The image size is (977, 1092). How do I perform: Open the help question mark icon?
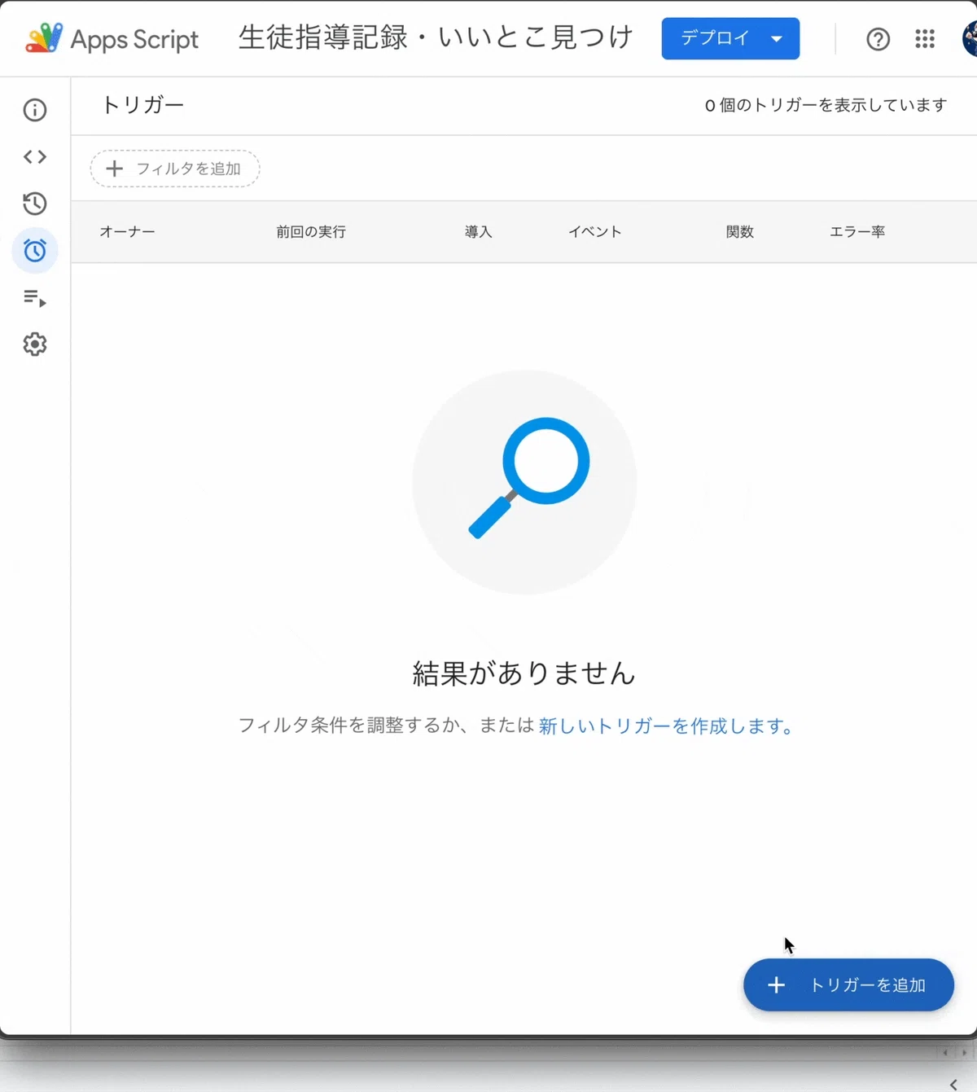pos(878,39)
